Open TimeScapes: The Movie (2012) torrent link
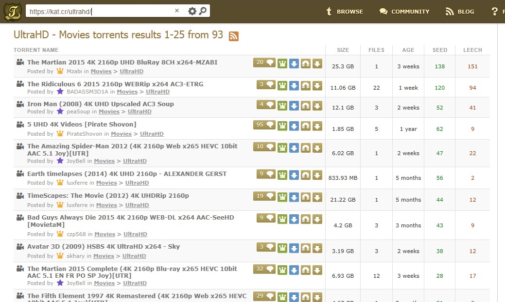The image size is (505, 302). [108, 195]
